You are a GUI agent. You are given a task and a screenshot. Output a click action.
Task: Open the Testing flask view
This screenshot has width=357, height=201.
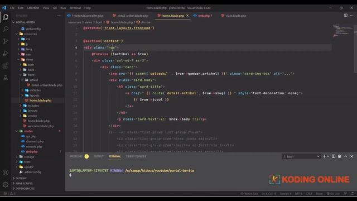[6, 78]
